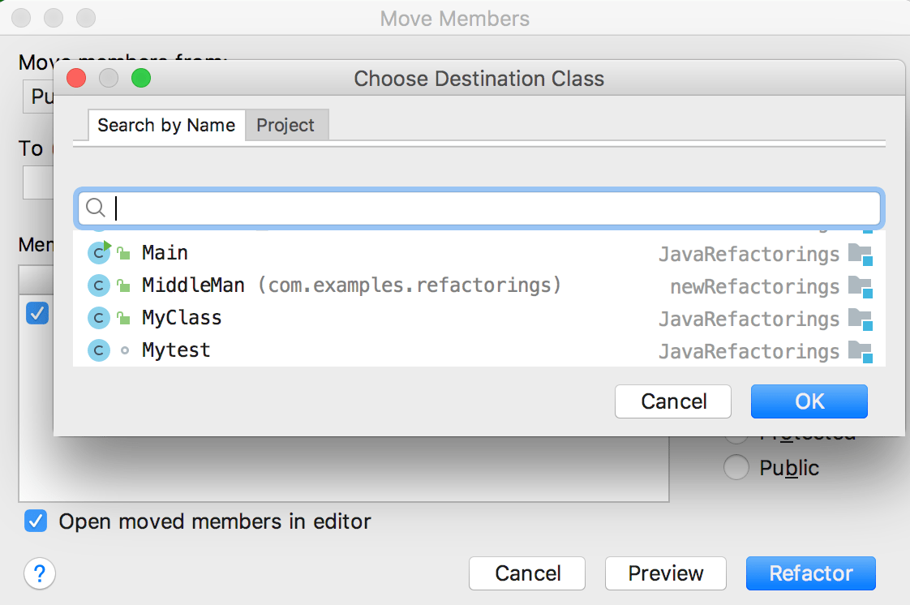Click the Refactor button
910x605 pixels.
(x=810, y=573)
